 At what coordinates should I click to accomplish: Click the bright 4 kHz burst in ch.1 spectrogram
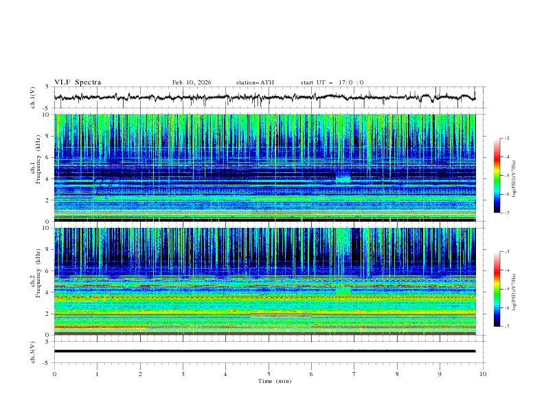343,178
